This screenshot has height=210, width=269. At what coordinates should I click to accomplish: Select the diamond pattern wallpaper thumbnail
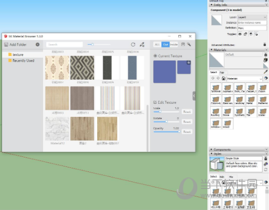(82, 68)
